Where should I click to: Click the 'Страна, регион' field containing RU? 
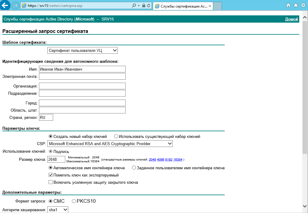pos(46,117)
